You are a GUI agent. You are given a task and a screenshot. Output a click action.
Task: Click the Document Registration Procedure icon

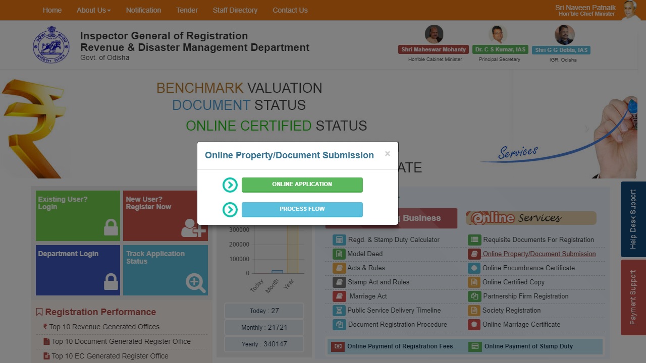338,324
